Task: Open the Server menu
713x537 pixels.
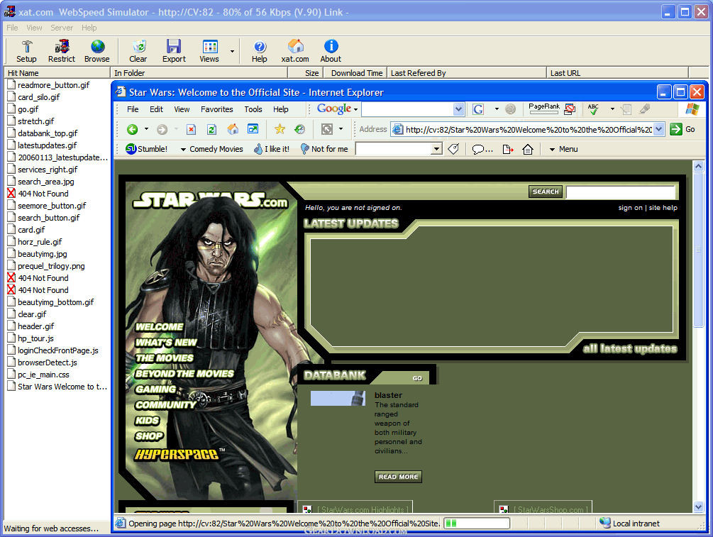Action: point(62,28)
